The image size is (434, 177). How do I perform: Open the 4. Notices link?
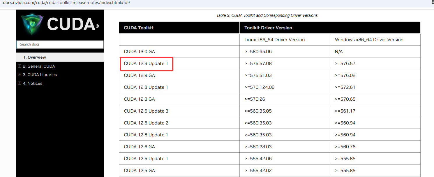coord(33,83)
